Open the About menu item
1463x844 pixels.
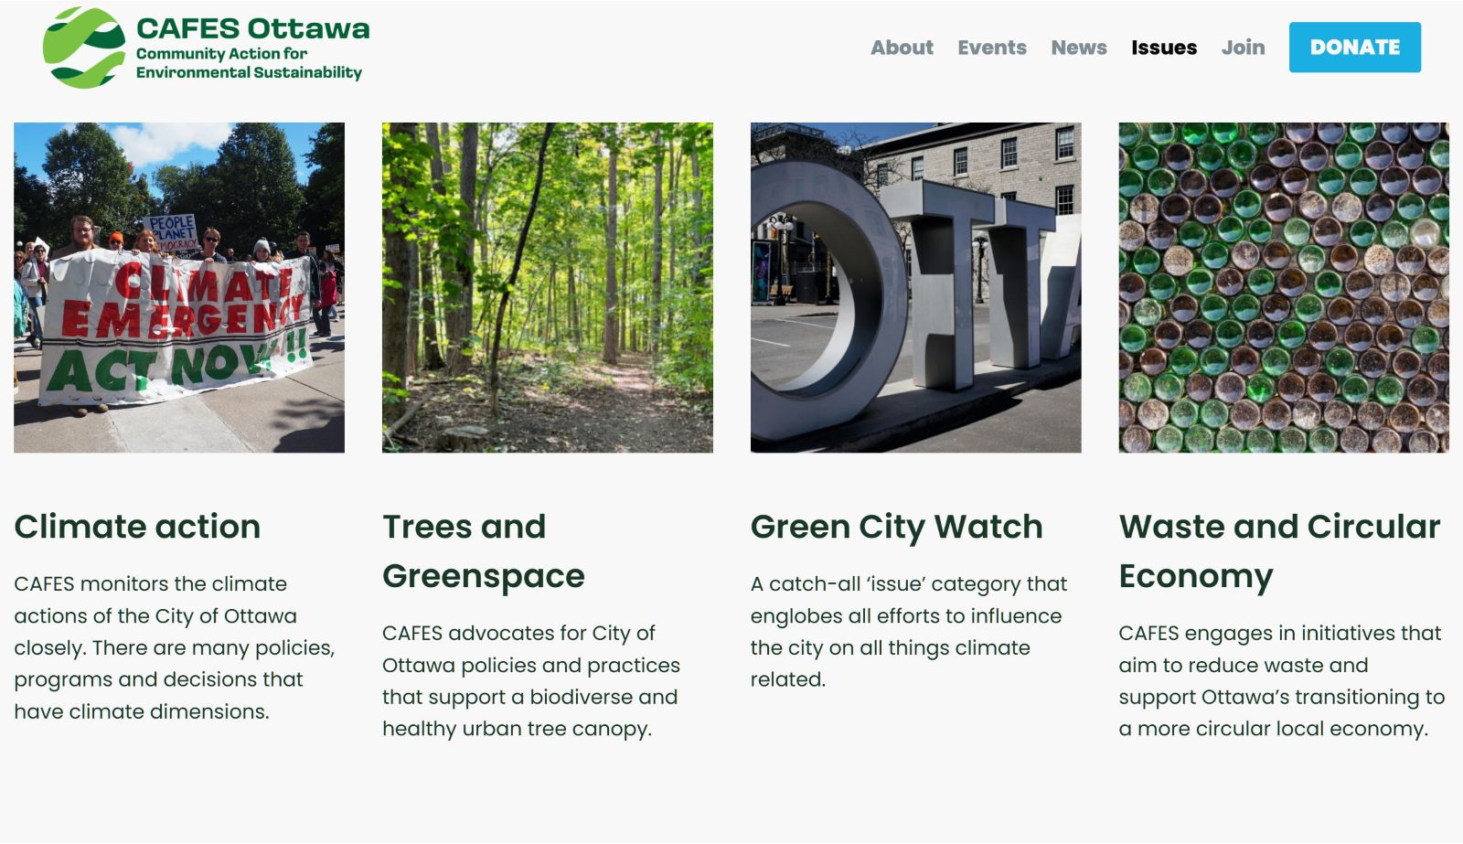point(902,48)
